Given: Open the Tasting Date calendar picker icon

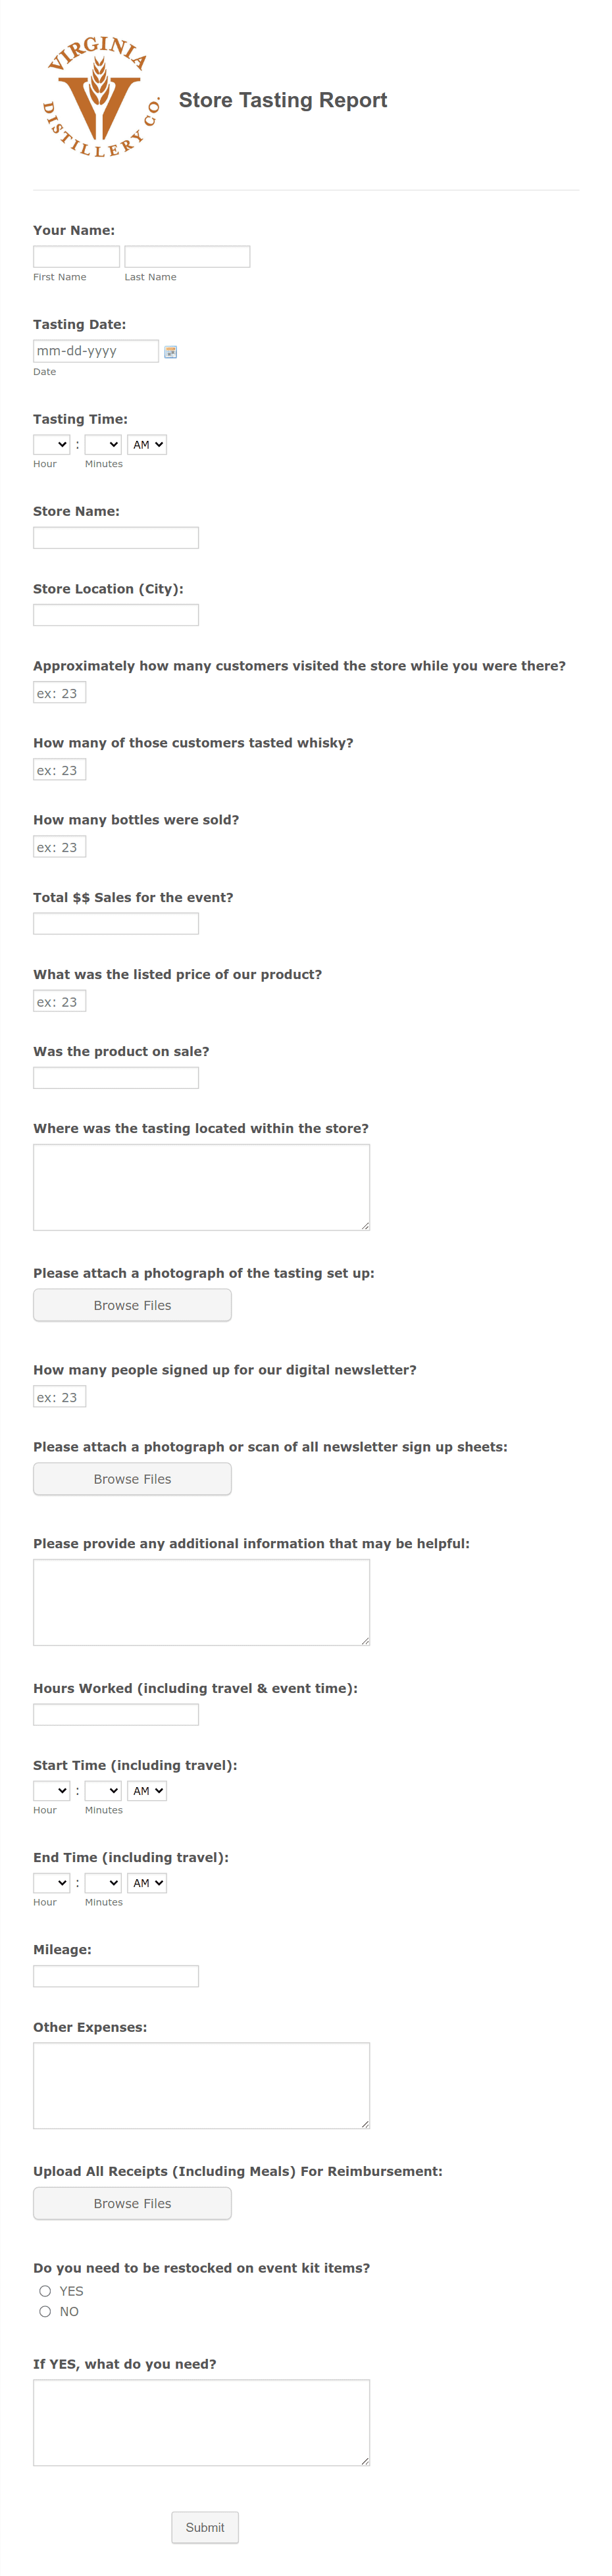Looking at the screenshot, I should tap(170, 352).
